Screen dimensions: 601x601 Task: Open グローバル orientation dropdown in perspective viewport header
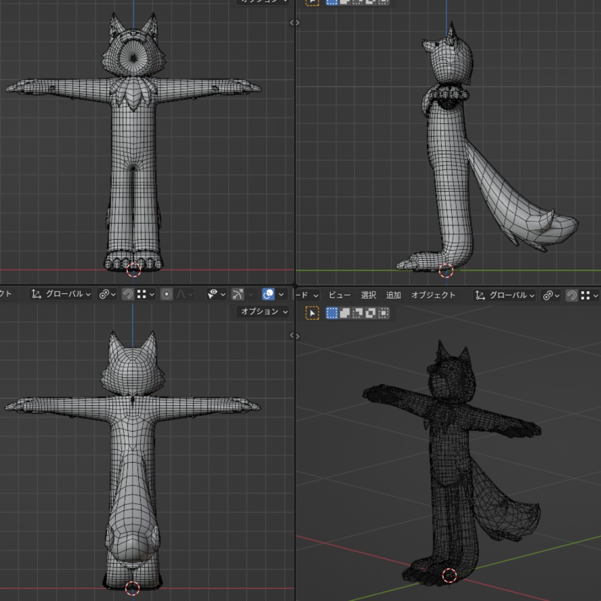(504, 295)
